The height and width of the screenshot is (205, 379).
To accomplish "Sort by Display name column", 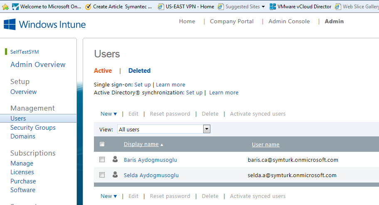I will (141, 144).
